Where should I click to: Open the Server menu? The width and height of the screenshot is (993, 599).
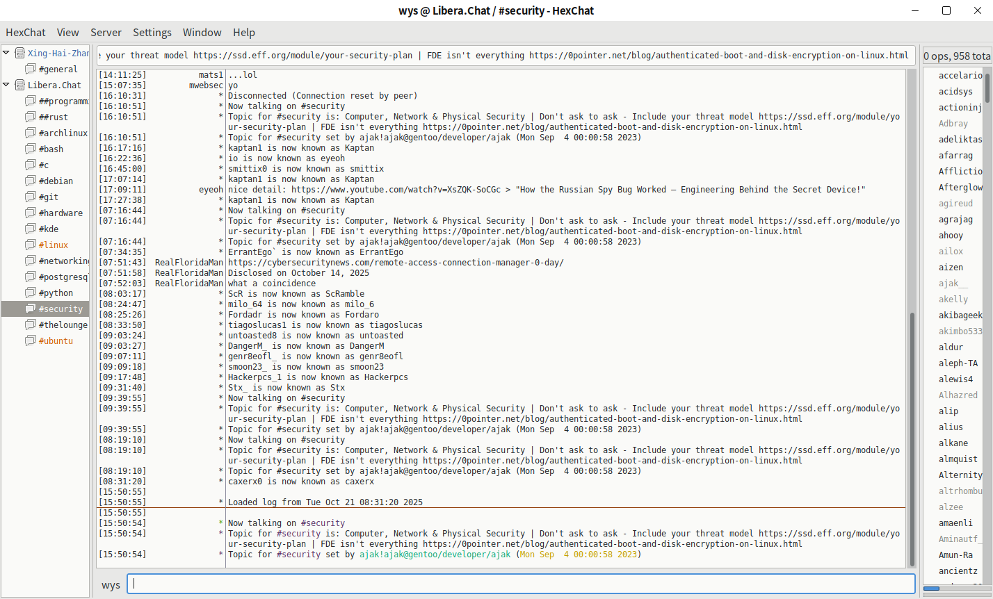[x=106, y=32]
